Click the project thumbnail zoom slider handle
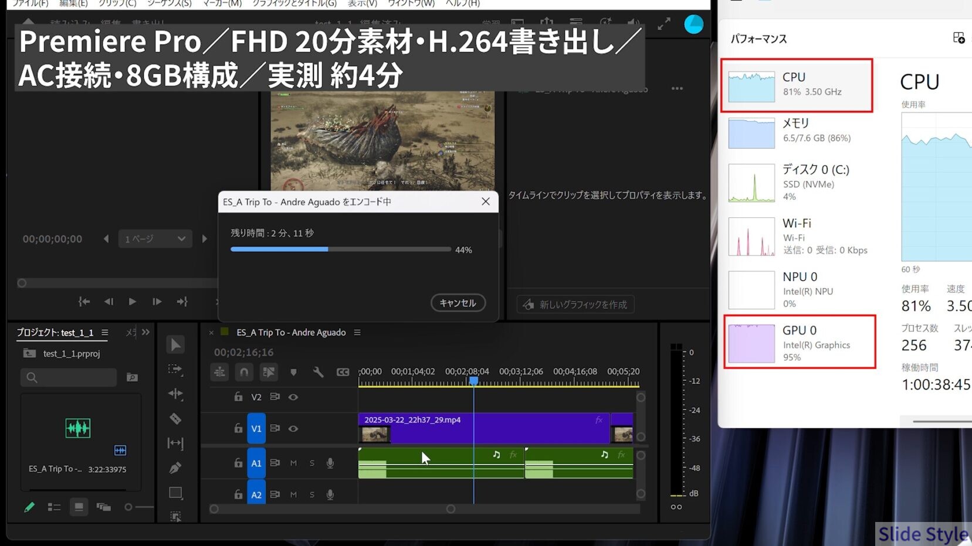 point(128,507)
